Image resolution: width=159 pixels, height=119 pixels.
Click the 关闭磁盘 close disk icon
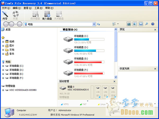point(59,15)
